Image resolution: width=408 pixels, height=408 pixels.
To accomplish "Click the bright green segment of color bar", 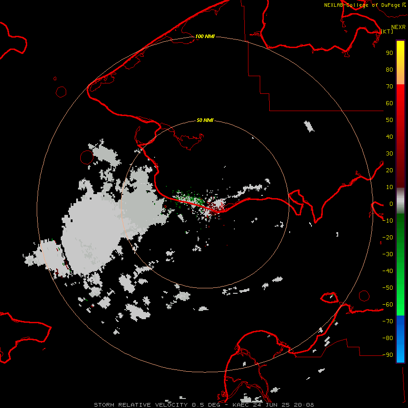I will (x=400, y=264).
